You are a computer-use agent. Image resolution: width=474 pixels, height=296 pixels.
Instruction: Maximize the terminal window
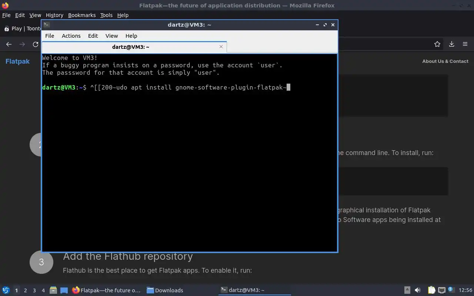325,25
